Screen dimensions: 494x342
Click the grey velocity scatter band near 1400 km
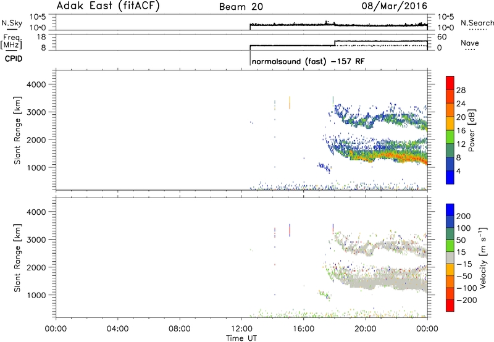[x=384, y=282]
